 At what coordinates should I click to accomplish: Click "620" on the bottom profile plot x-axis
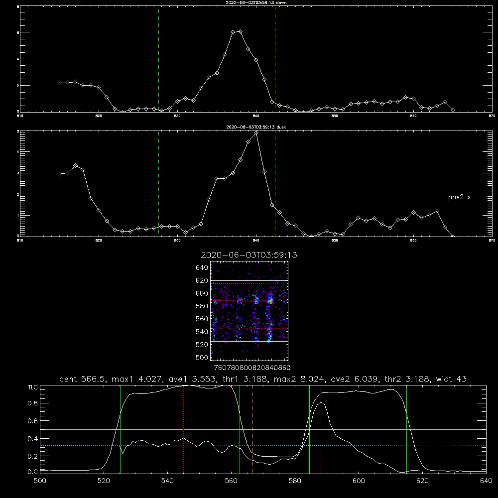[422, 481]
